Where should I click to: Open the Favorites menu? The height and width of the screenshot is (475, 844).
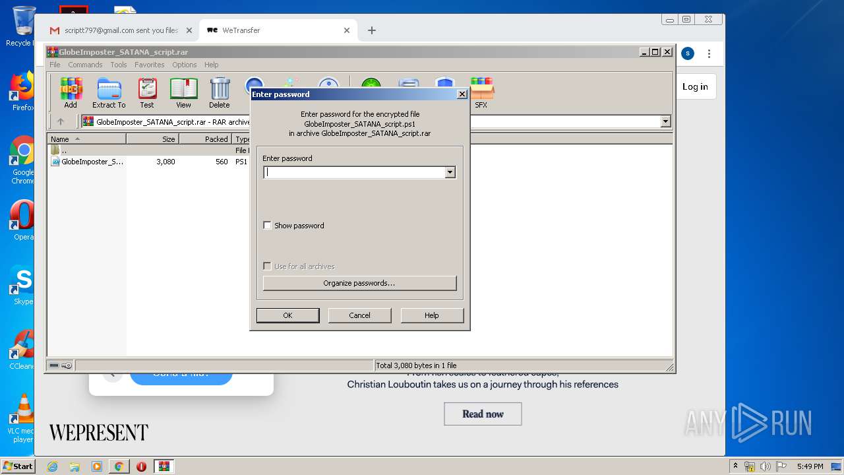point(150,65)
